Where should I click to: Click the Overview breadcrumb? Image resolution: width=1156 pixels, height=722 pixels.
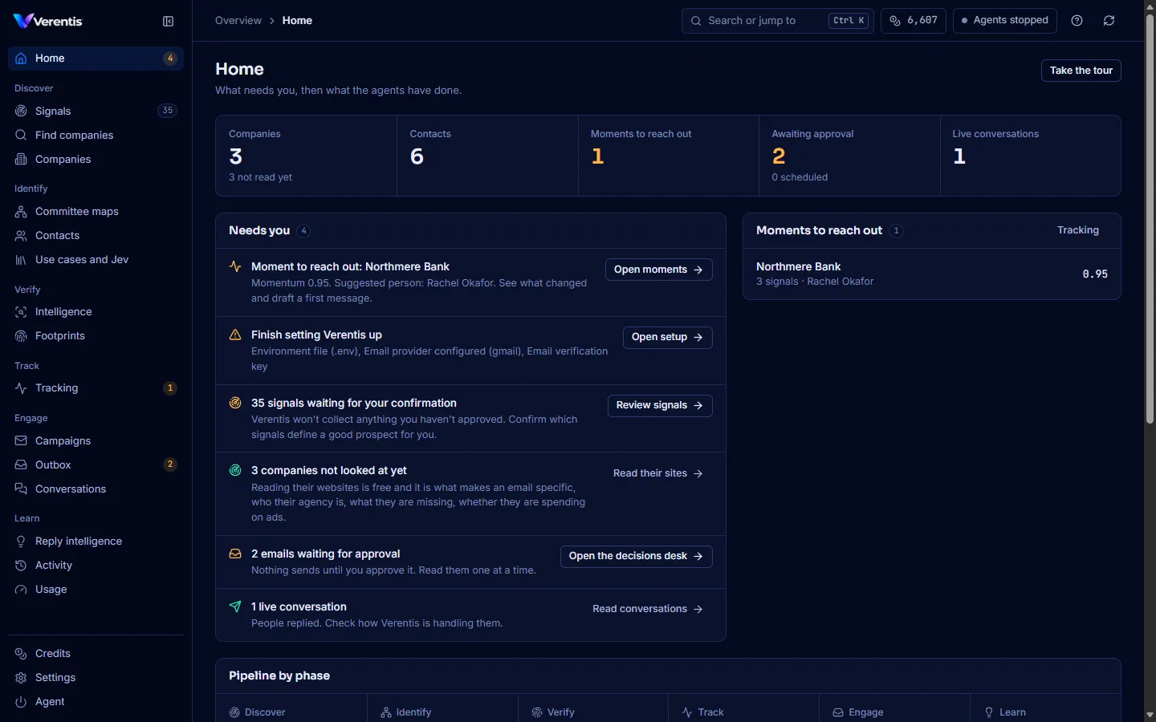point(238,21)
